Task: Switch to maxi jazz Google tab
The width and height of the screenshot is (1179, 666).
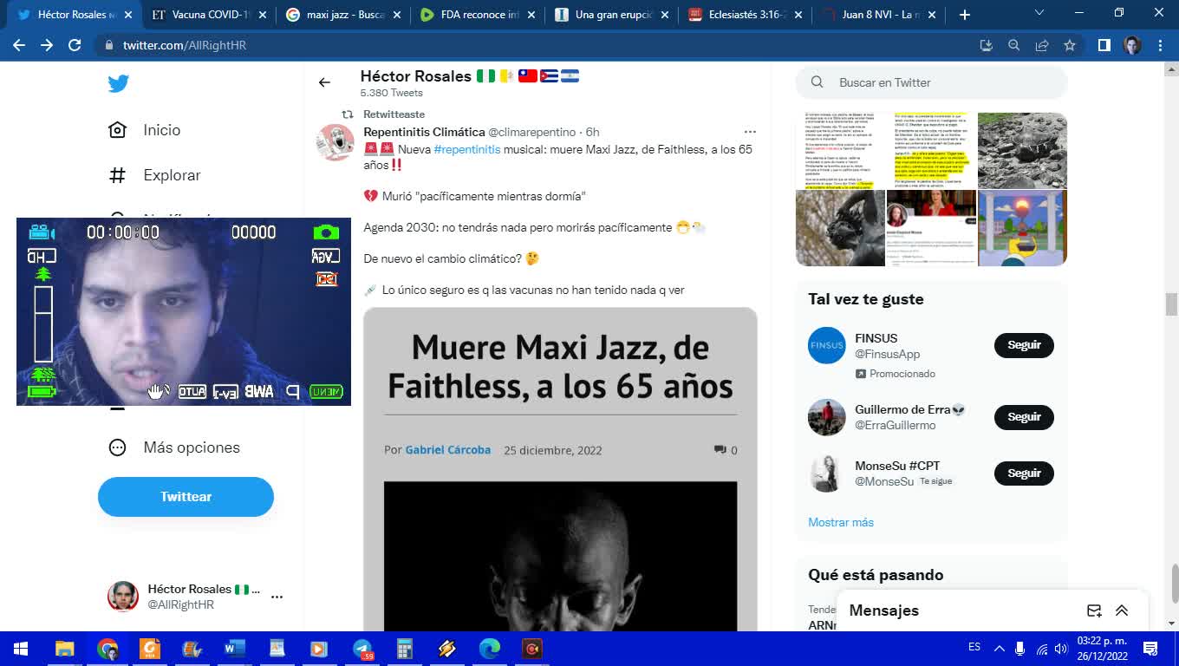Action: (x=343, y=15)
